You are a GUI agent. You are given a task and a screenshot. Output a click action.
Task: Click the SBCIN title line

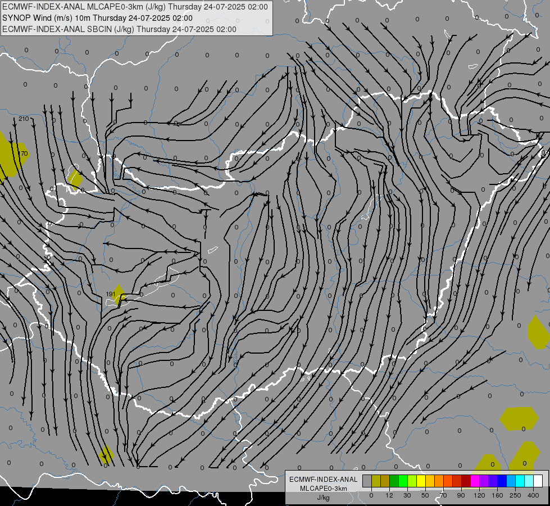pos(119,29)
